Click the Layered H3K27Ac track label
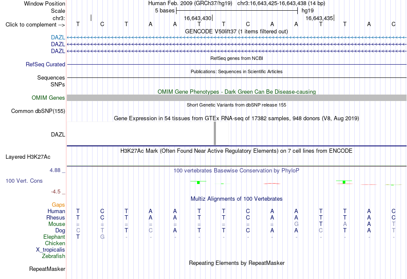This screenshot has height=279, width=407. click(28, 157)
